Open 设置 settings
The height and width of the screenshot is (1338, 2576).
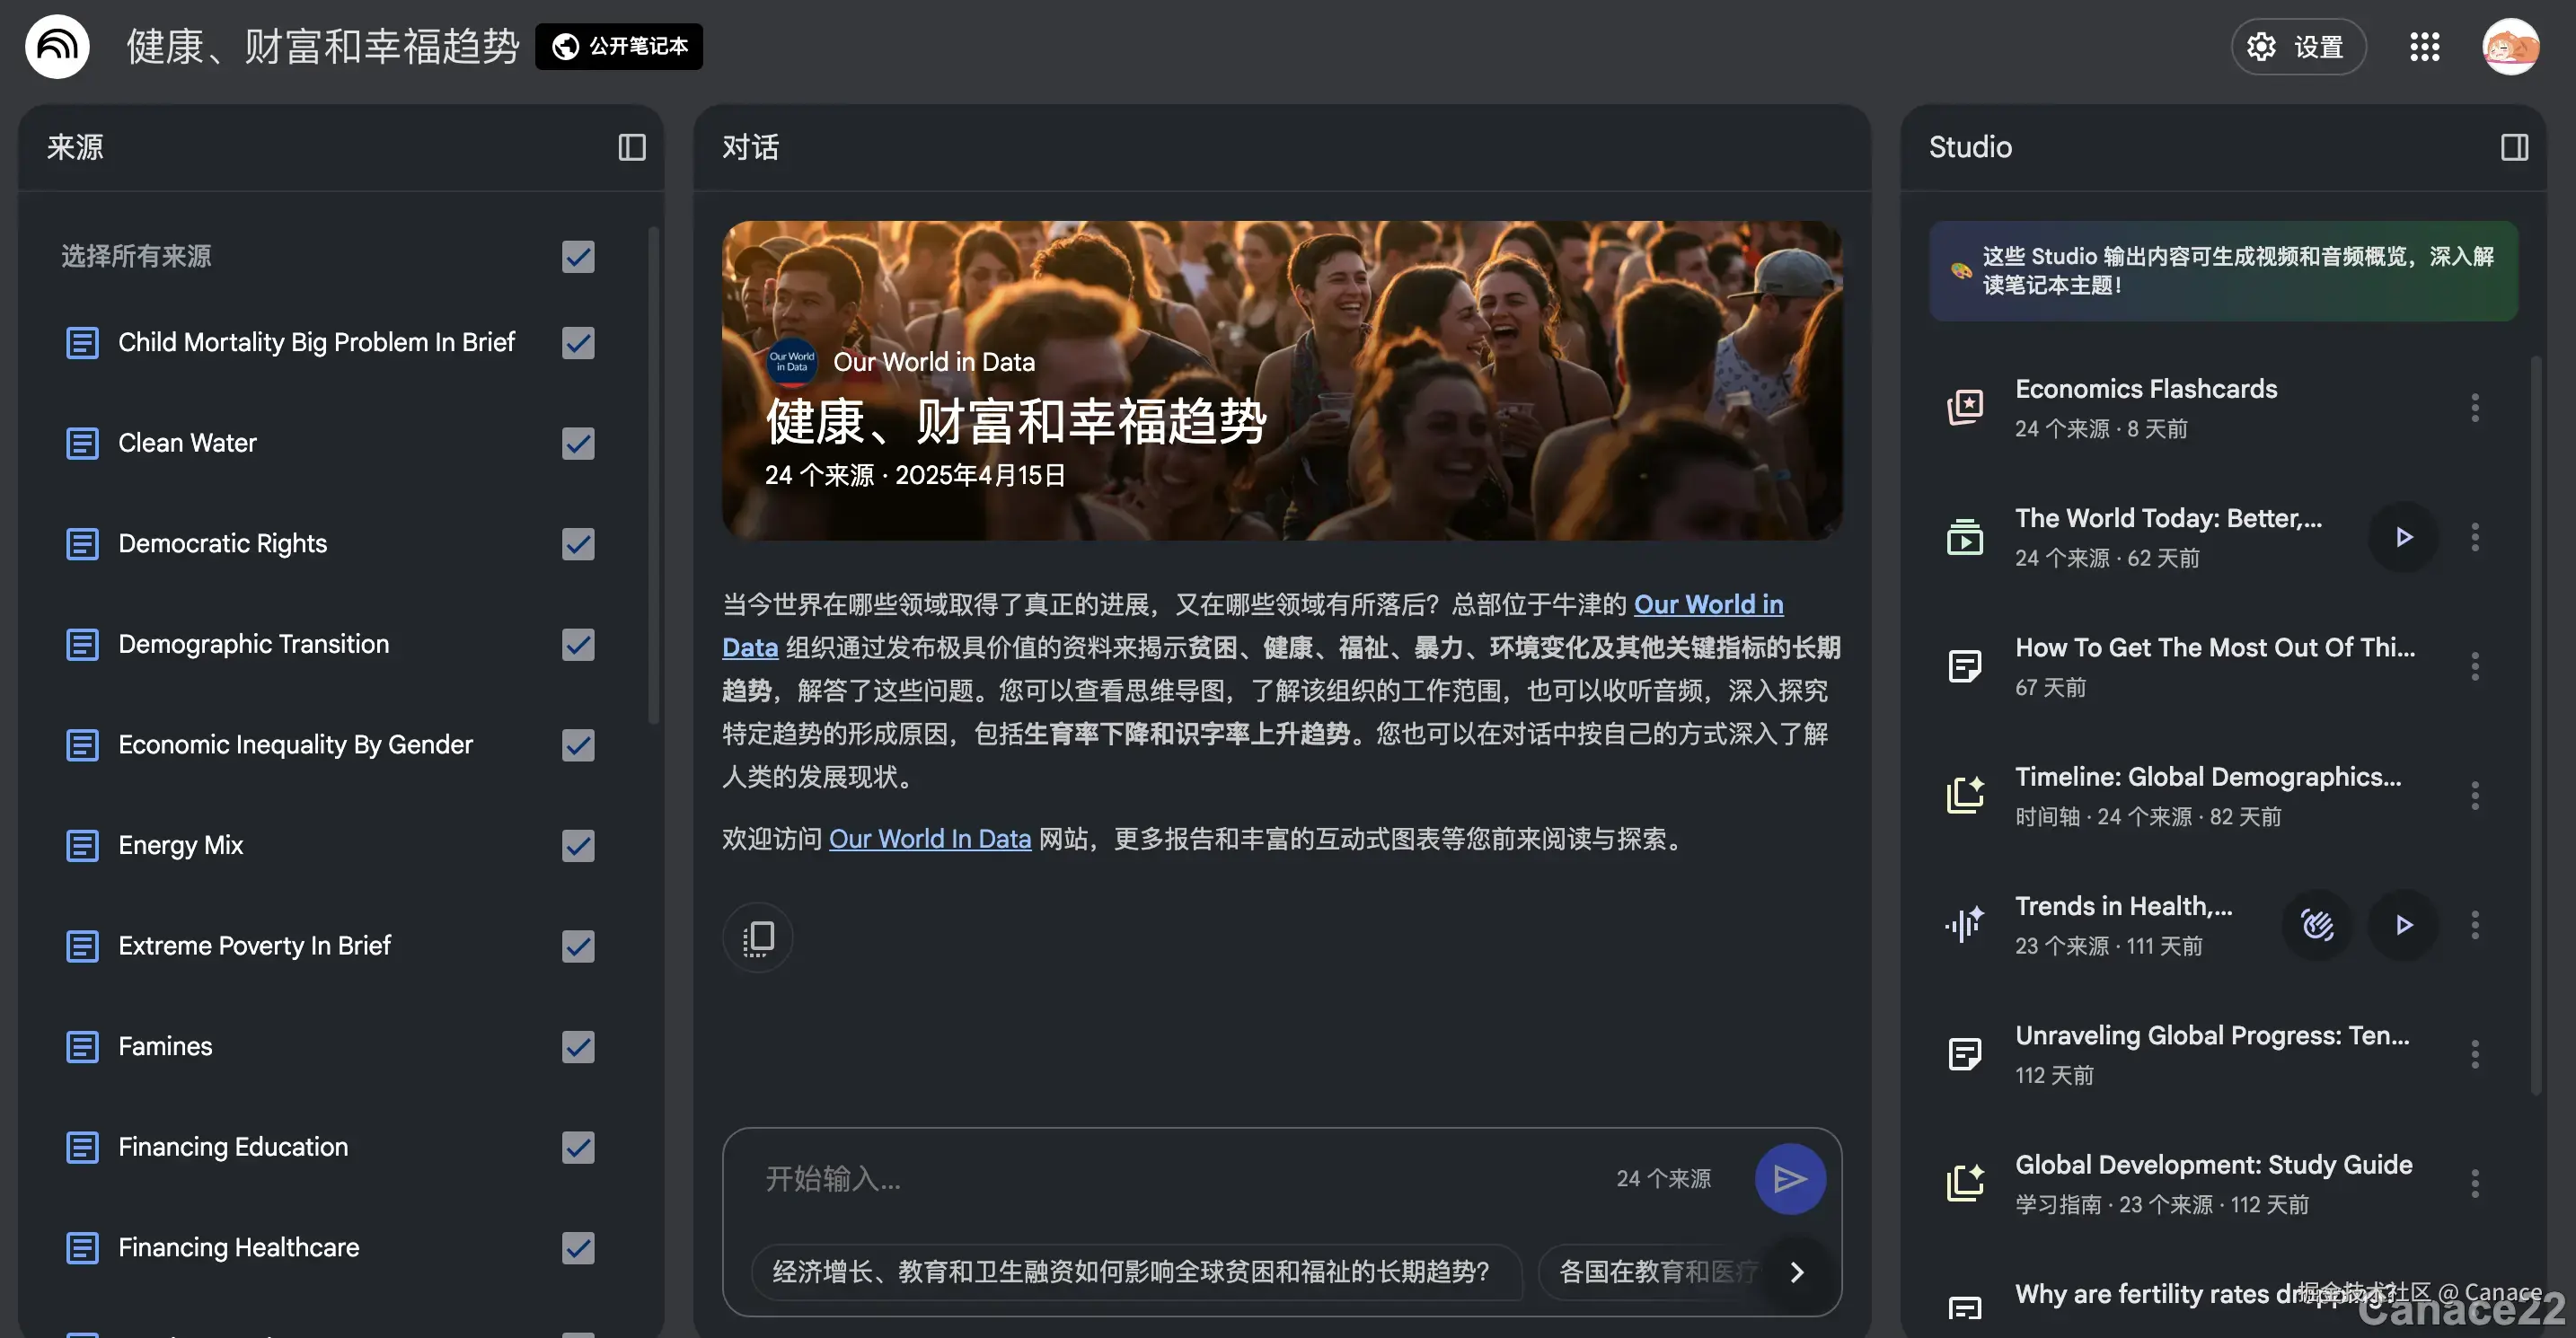pyautogui.click(x=2298, y=46)
